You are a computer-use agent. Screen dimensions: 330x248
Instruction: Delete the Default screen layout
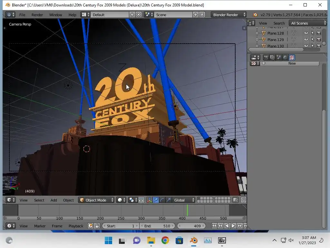coord(139,15)
